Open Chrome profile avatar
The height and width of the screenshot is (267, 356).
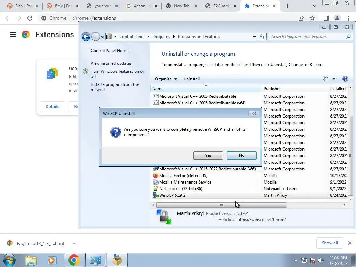coord(337,18)
